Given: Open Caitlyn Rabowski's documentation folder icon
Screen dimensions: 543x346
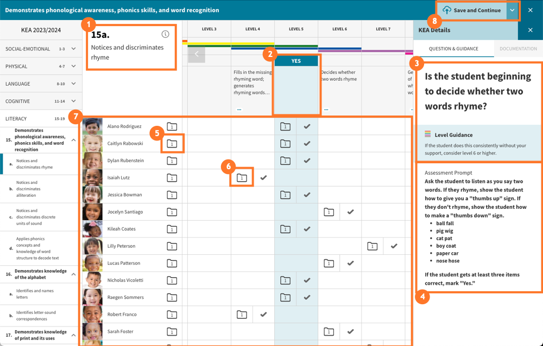Looking at the screenshot, I should click(x=172, y=144).
